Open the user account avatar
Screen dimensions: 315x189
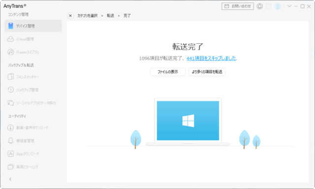click(x=278, y=6)
